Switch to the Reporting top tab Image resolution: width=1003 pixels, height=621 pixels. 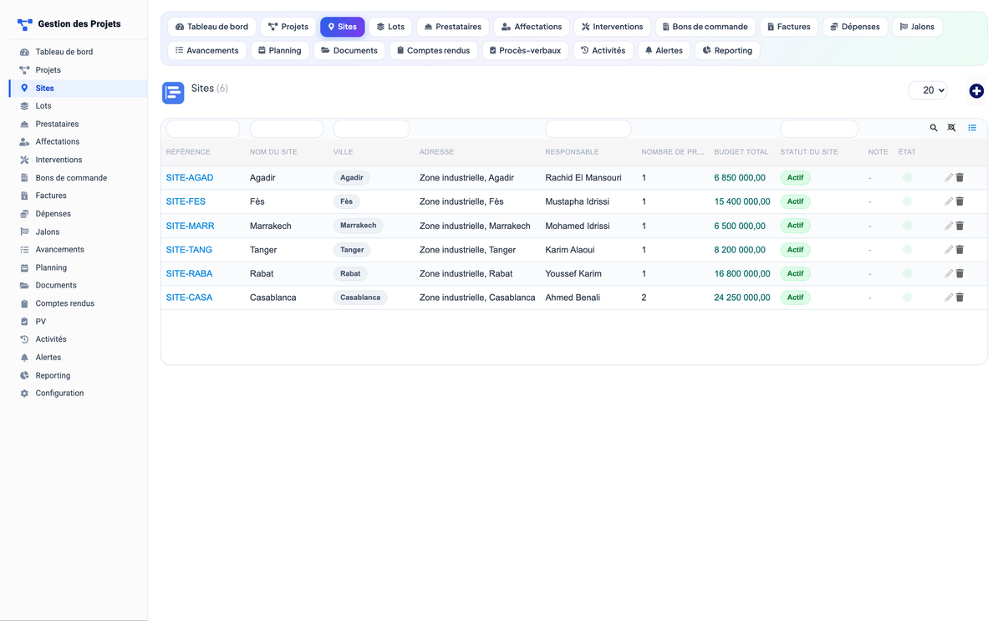[727, 50]
